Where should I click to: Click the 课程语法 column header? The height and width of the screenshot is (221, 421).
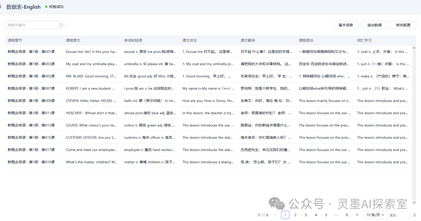325,40
